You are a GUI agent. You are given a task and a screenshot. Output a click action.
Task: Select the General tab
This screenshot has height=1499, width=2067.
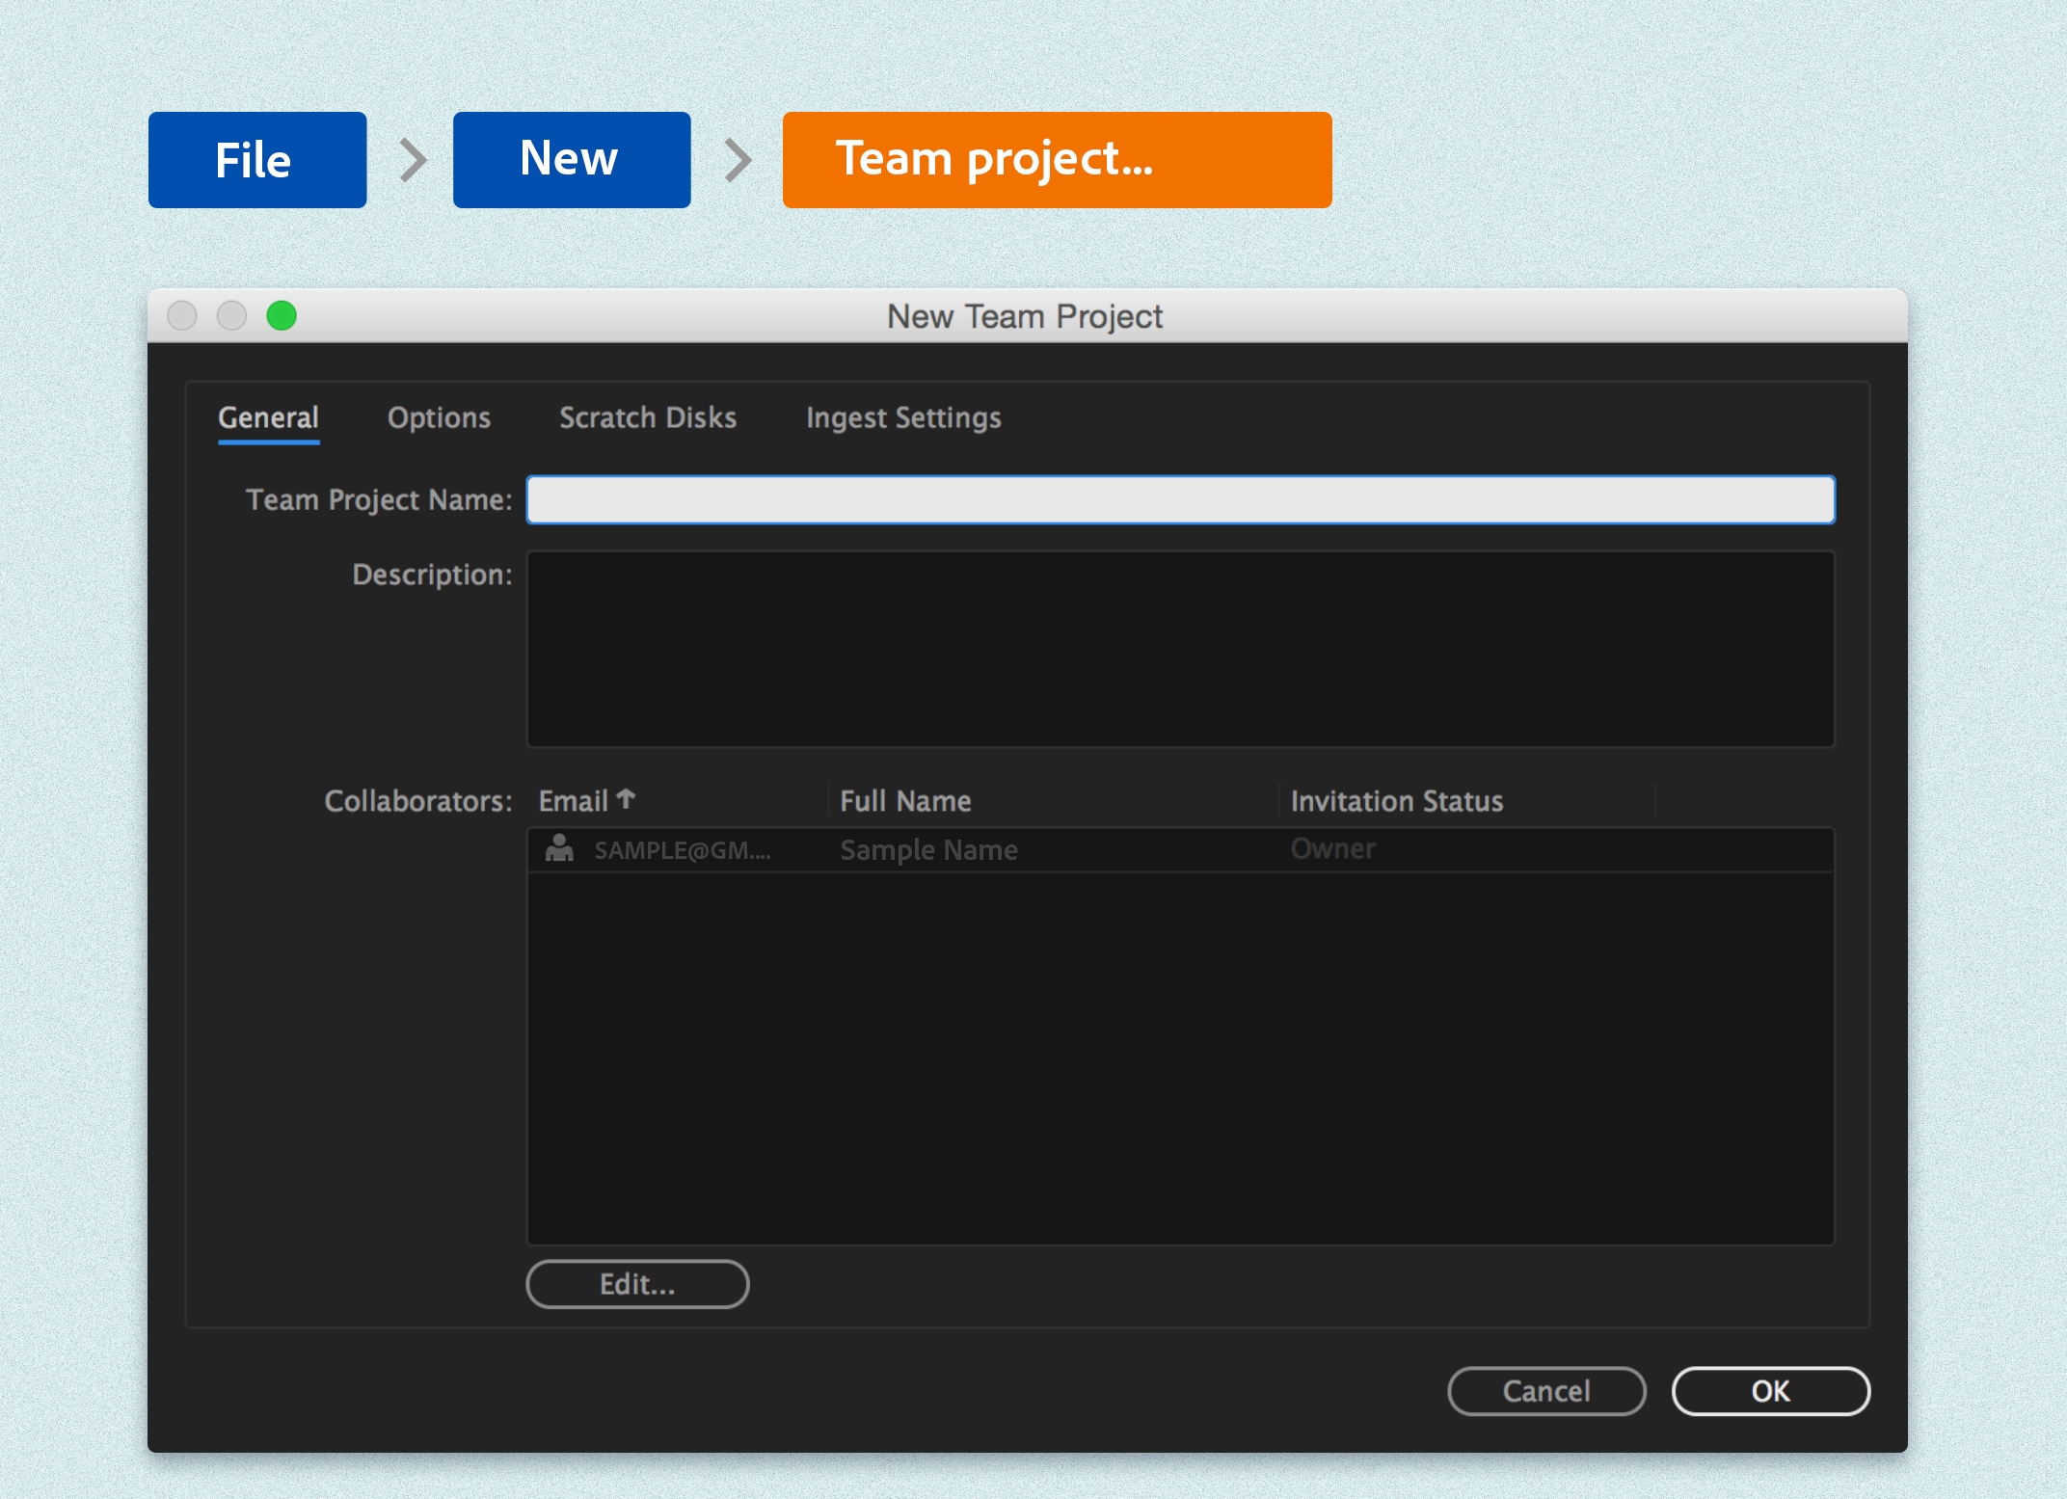(268, 418)
